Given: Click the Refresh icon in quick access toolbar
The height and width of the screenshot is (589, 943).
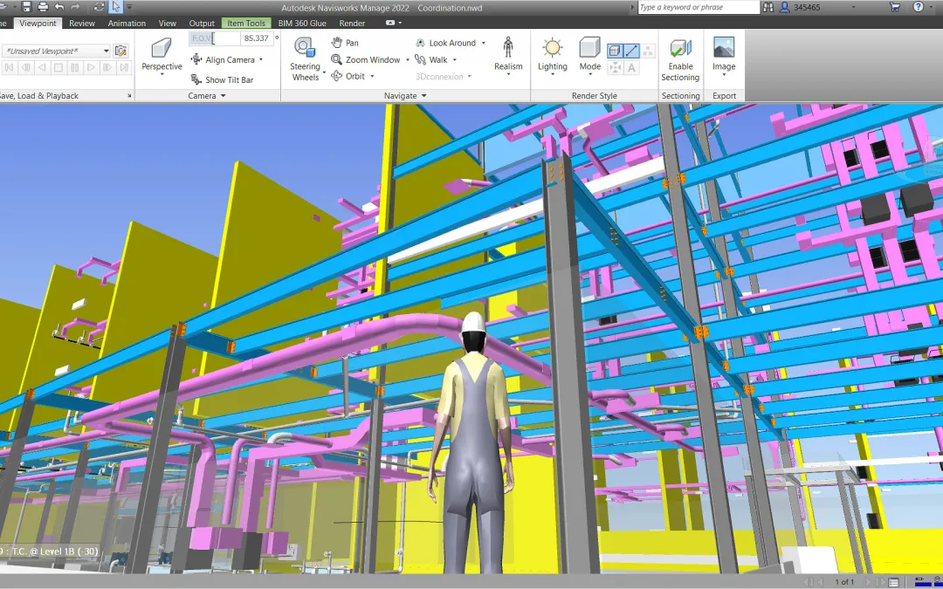Looking at the screenshot, I should [100, 7].
